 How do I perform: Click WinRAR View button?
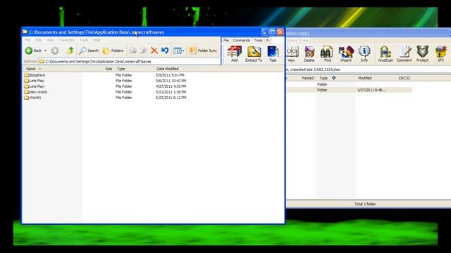point(291,54)
